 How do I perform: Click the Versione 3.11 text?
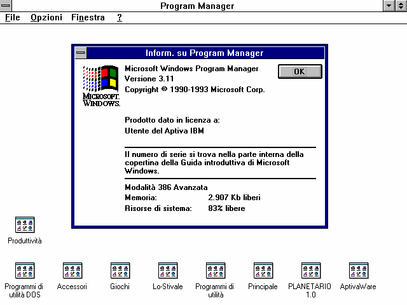click(149, 79)
